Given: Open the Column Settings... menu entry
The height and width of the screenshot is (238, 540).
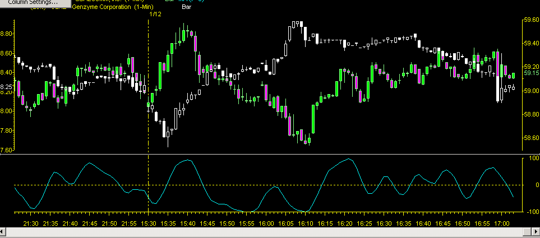Looking at the screenshot, I should coord(33,2).
